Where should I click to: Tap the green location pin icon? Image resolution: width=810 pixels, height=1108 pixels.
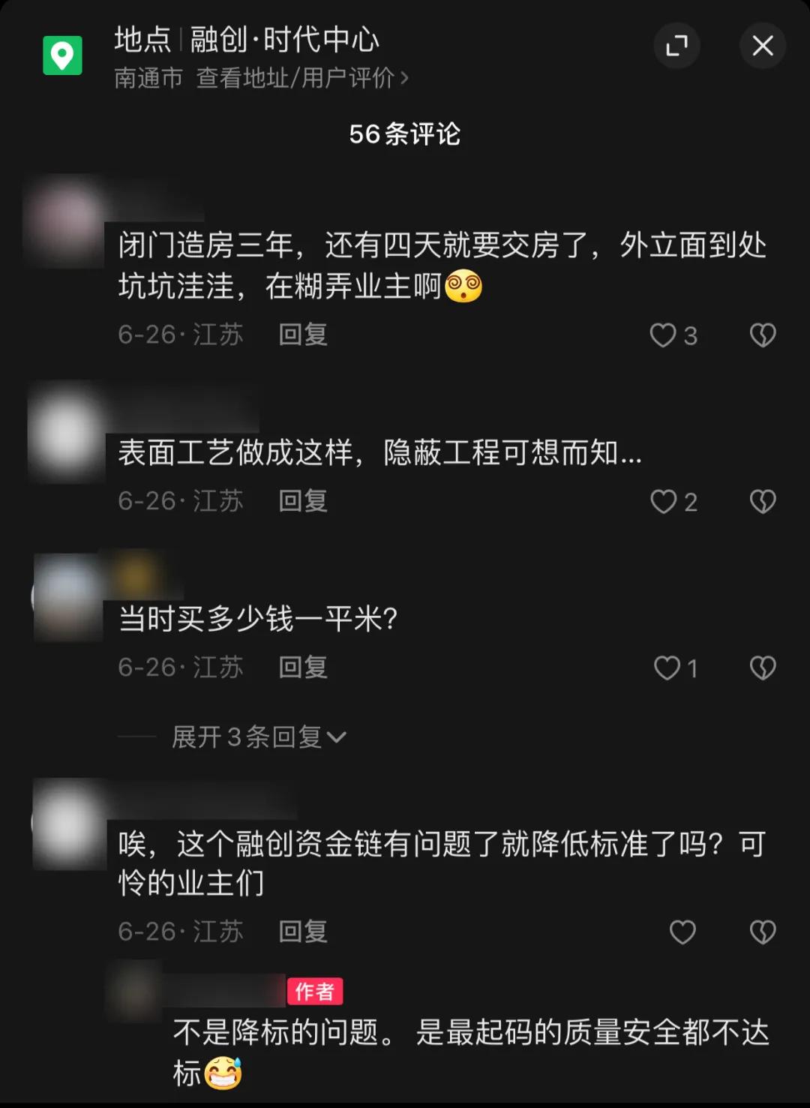[62, 56]
